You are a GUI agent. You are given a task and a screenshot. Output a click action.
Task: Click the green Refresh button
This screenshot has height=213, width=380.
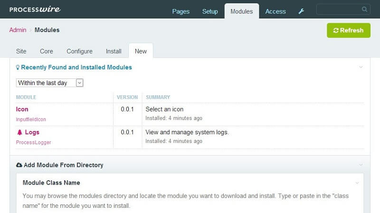coord(349,30)
